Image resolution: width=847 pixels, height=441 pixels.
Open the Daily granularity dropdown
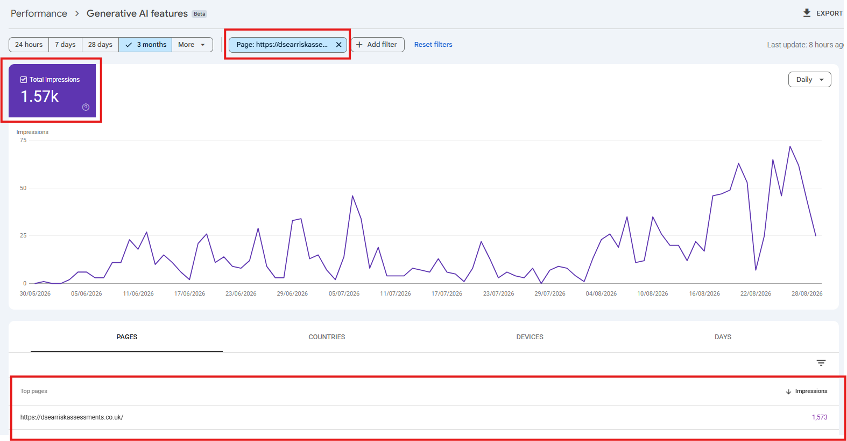810,80
